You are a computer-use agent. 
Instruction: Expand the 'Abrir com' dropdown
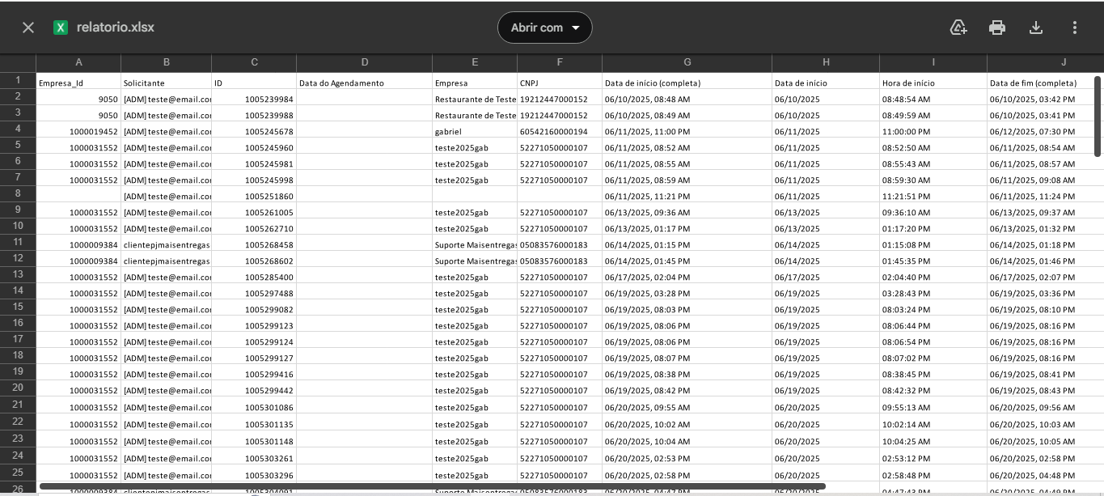click(545, 28)
